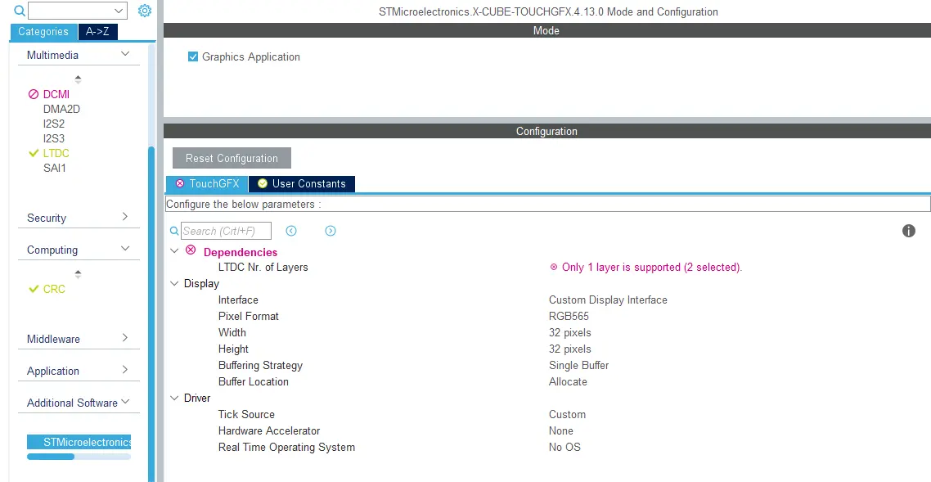931x482 pixels.
Task: Click the Reset Configuration button
Action: coord(232,158)
